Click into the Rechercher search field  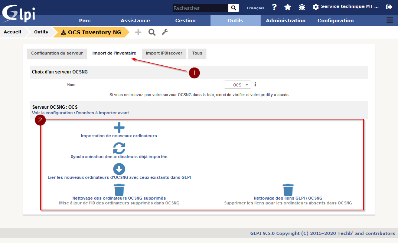point(200,8)
